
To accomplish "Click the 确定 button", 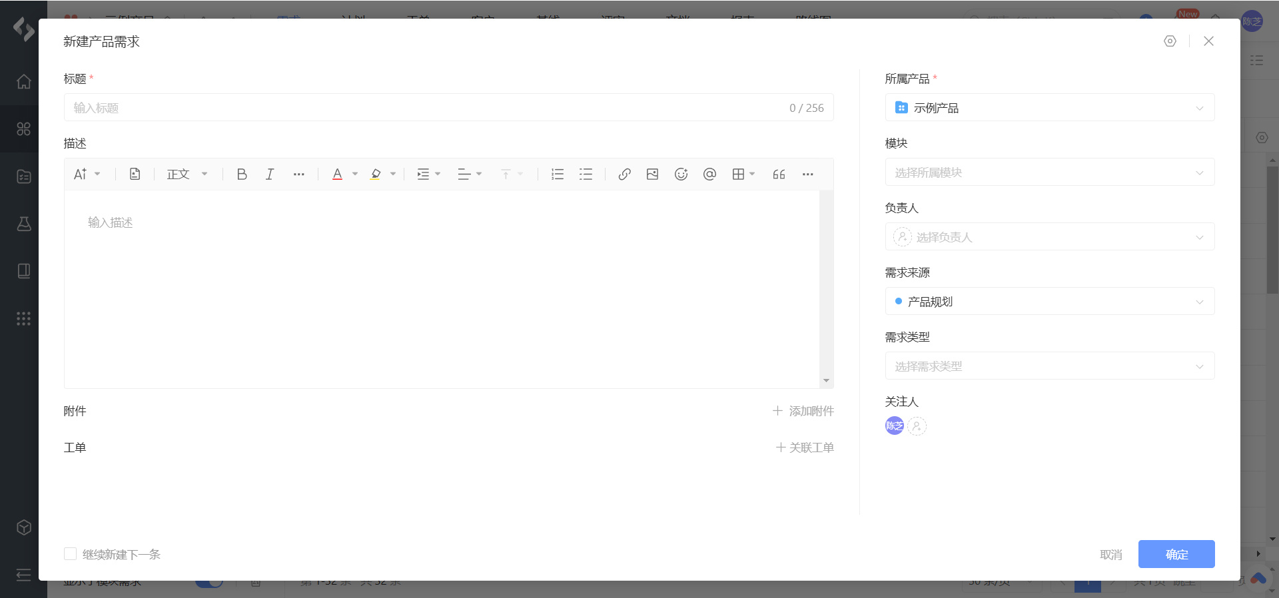I will coord(1176,554).
